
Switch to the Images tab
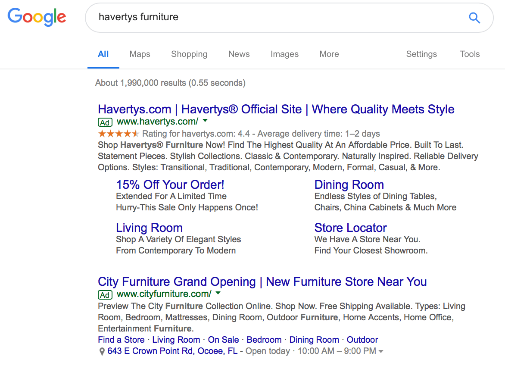(x=284, y=54)
